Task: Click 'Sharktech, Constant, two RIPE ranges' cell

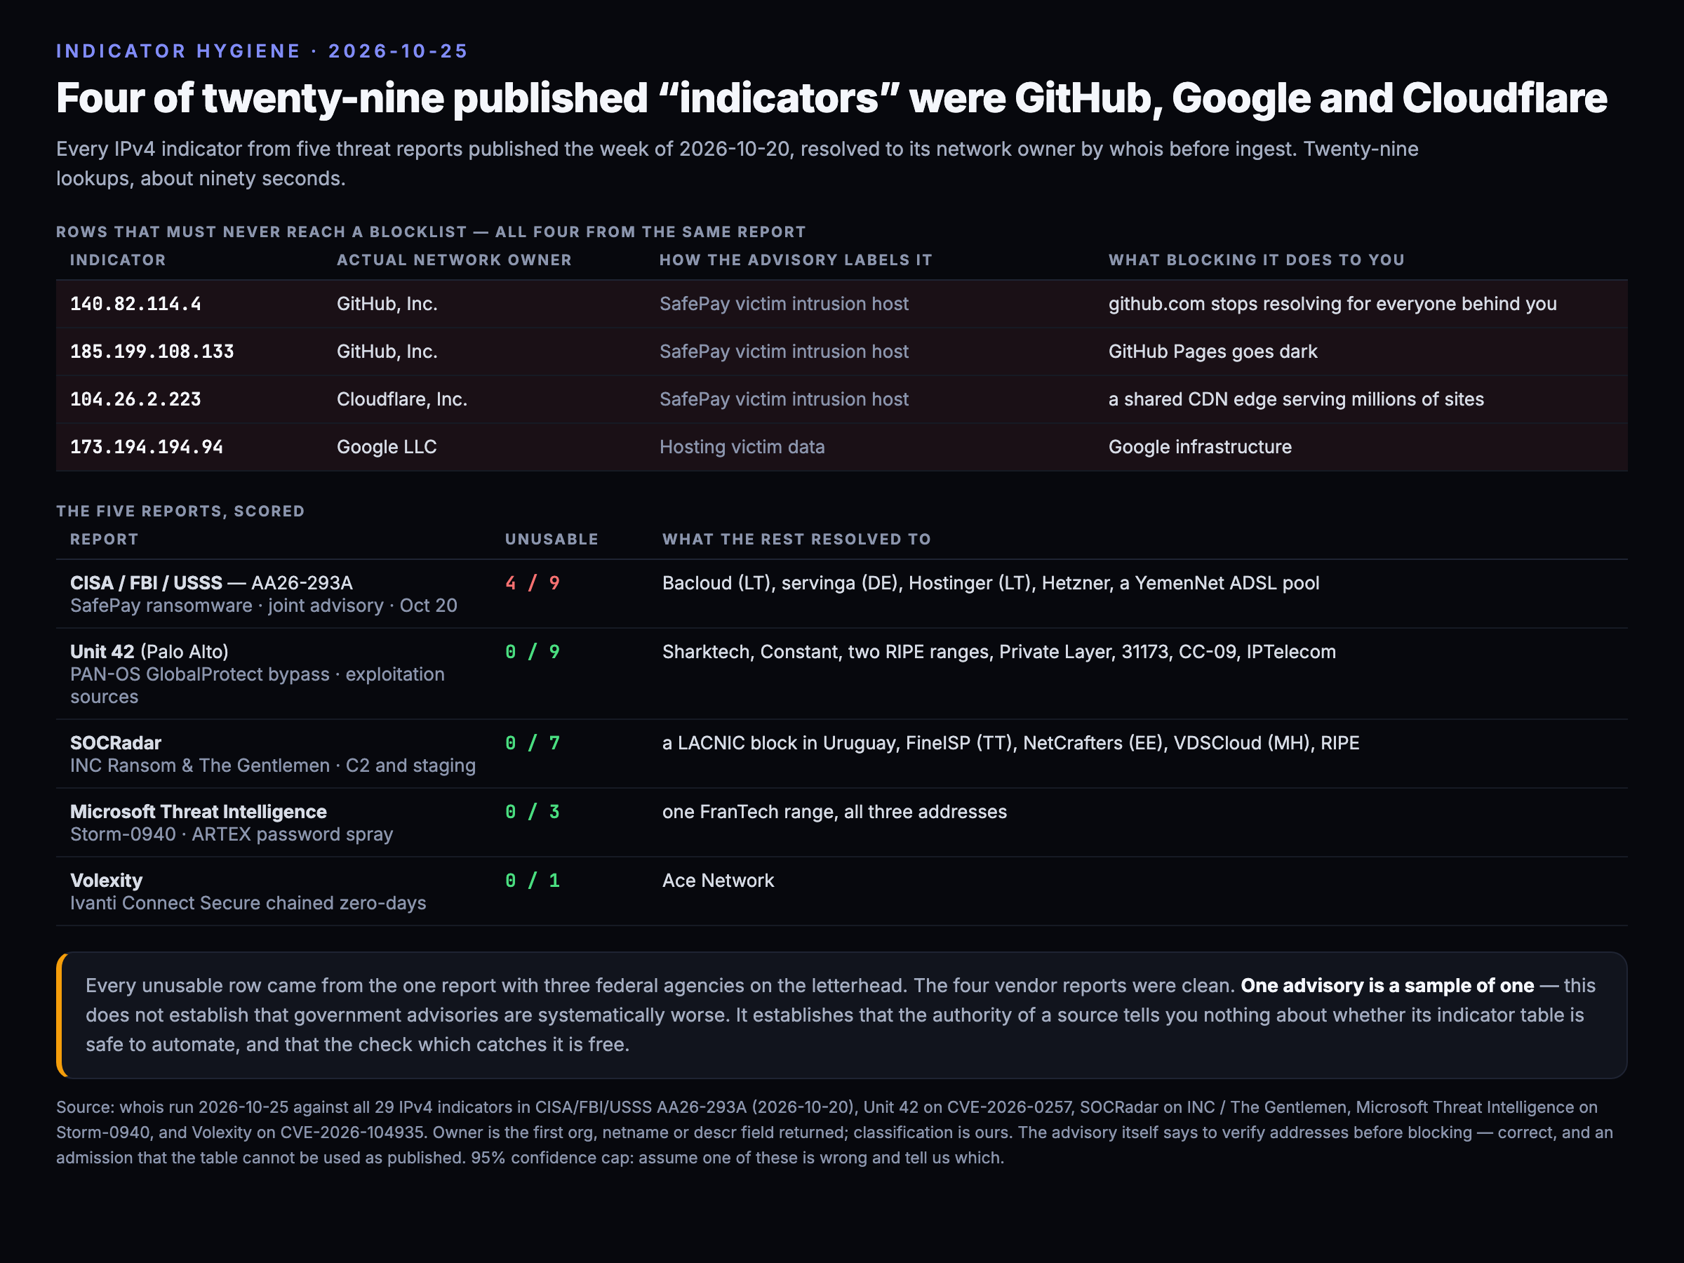Action: coord(999,652)
